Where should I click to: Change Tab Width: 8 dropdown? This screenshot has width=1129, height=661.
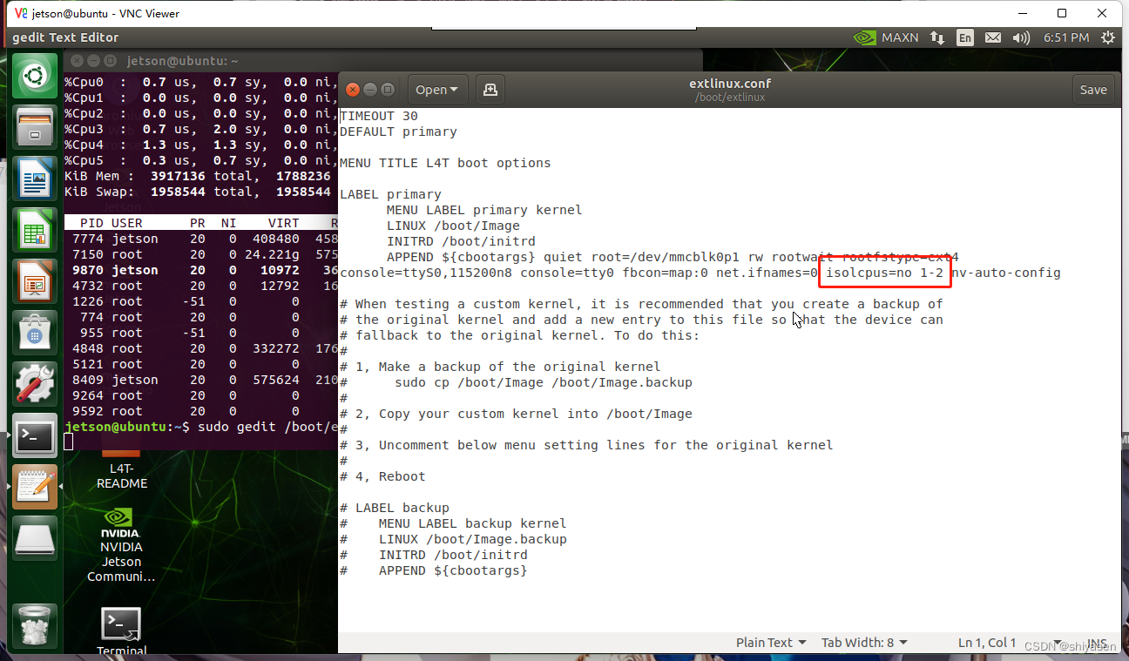[x=863, y=642]
